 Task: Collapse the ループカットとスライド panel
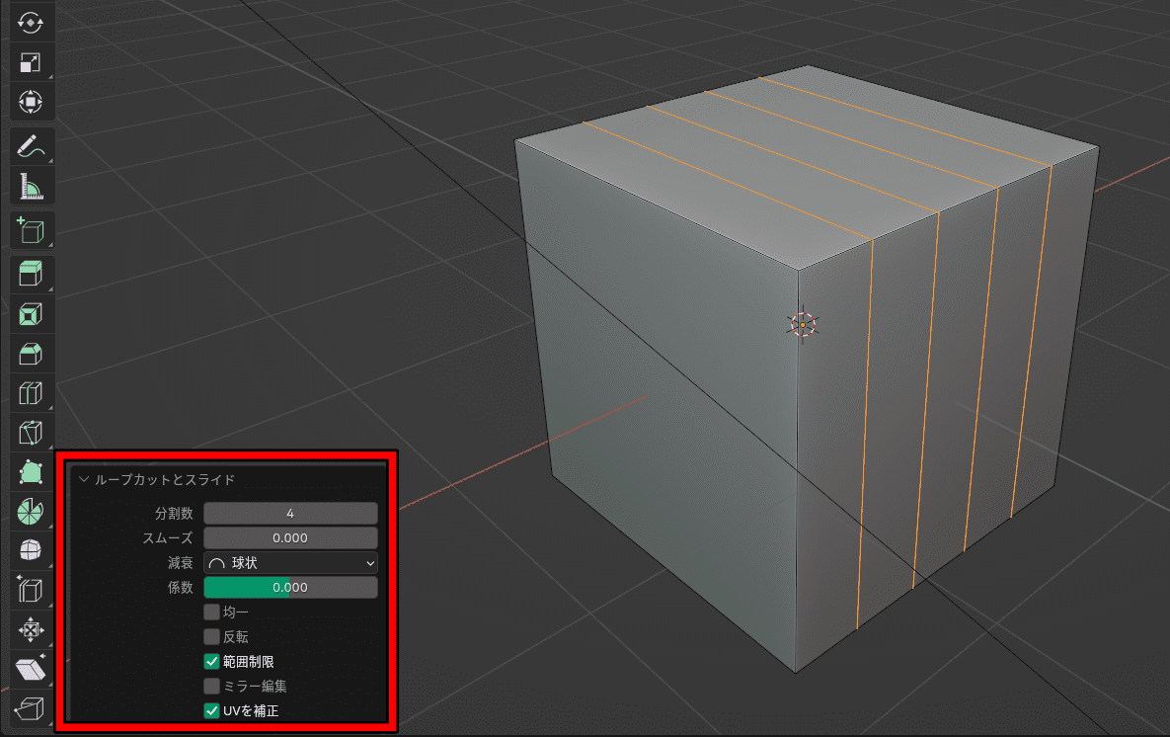[x=84, y=479]
